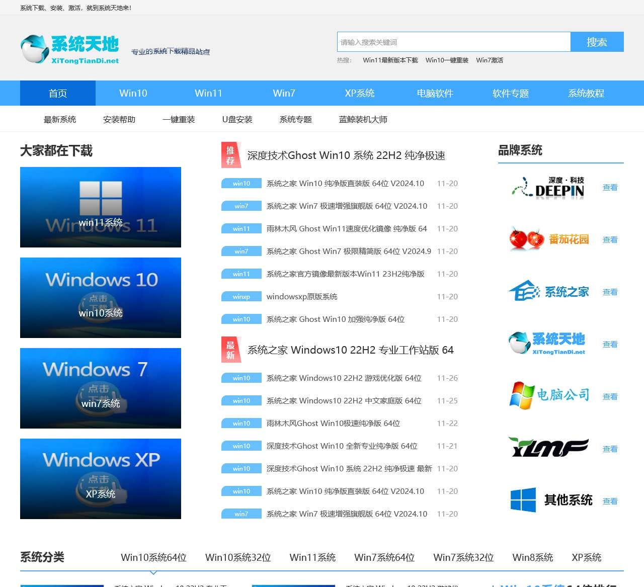Select 蓝鲸装机大师 in sub menu
The width and height of the screenshot is (644, 587).
coord(363,119)
